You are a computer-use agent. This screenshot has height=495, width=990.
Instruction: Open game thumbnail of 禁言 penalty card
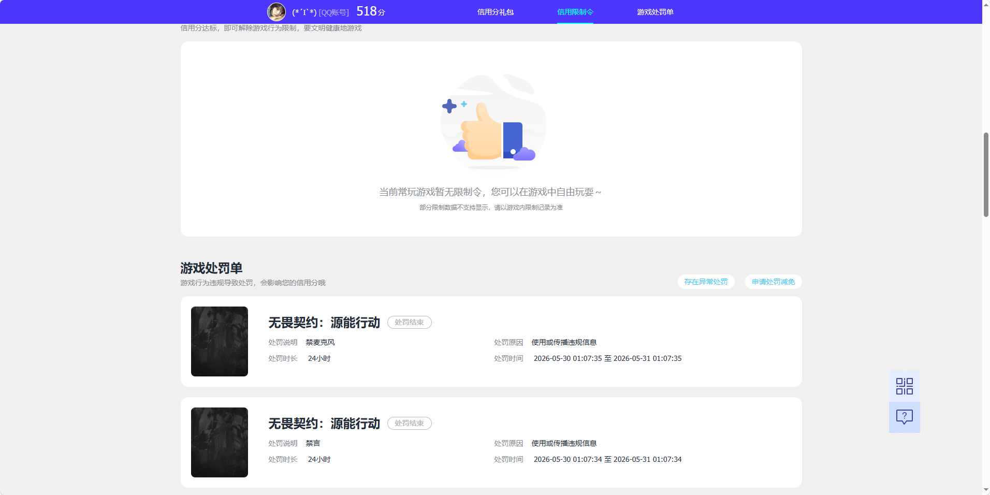[220, 442]
